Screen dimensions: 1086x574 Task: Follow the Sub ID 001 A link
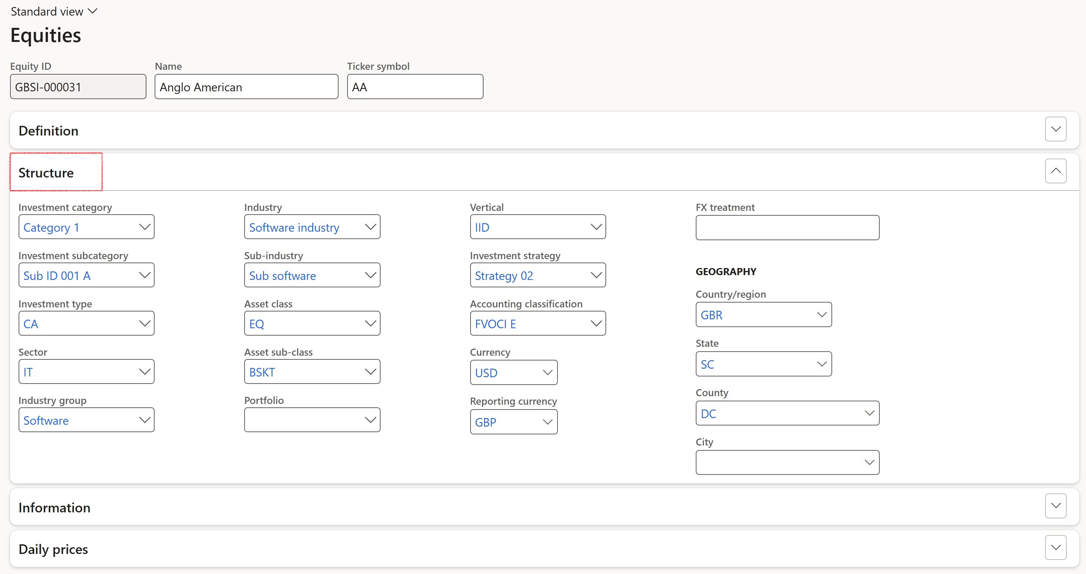[57, 276]
